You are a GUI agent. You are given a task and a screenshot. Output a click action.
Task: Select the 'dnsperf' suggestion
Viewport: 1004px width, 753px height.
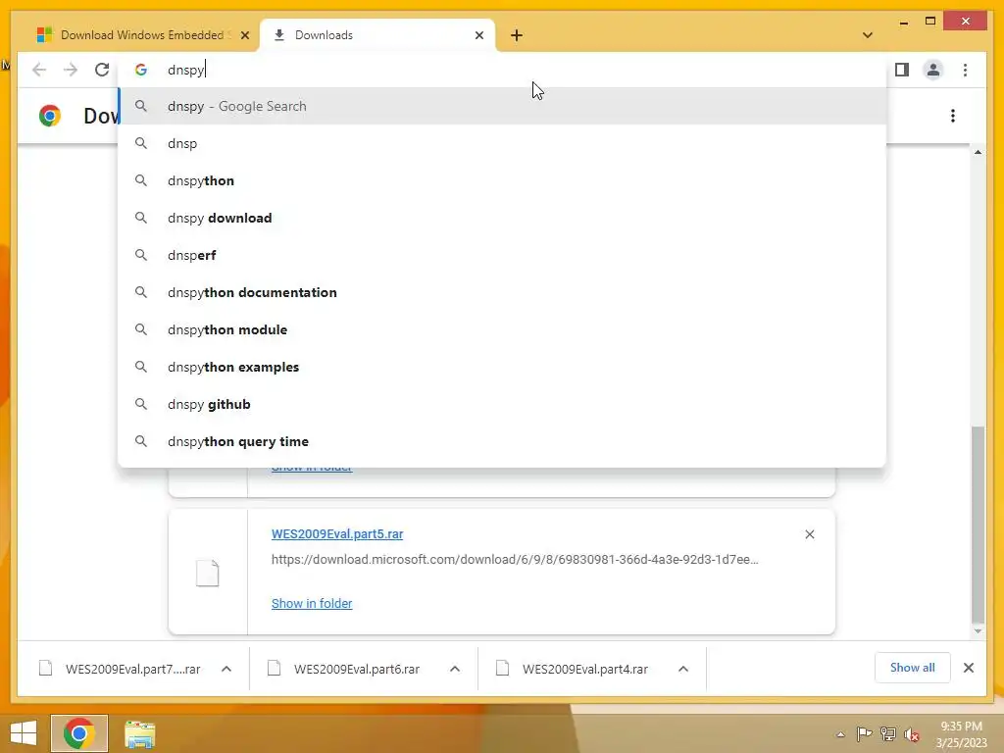(x=503, y=255)
